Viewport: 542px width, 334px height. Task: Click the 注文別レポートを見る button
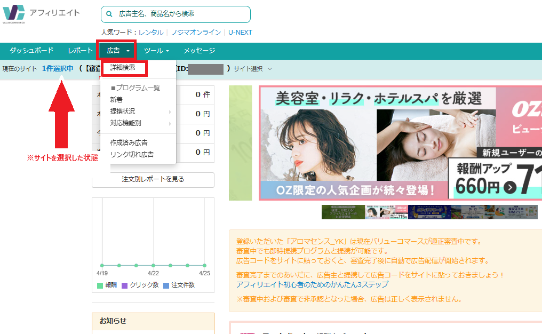[x=153, y=180]
